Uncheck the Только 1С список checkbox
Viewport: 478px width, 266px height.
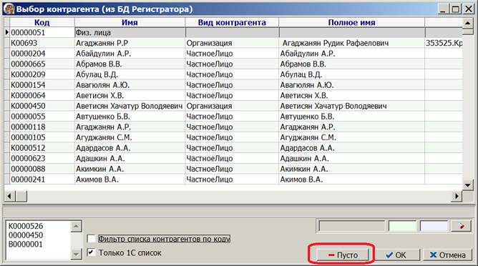[91, 252]
